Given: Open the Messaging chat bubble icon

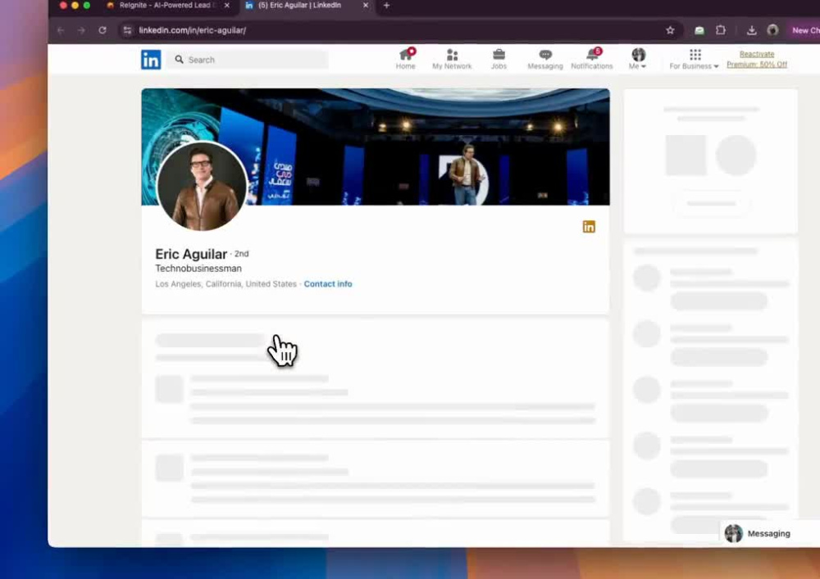Looking at the screenshot, I should (x=545, y=59).
